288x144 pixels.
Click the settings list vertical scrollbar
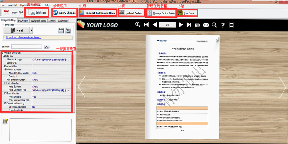click(73, 82)
